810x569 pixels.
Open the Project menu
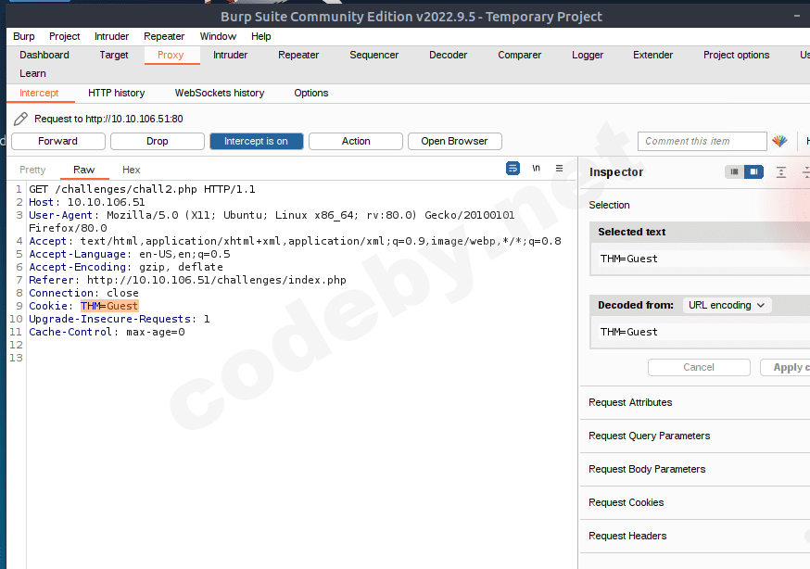pos(65,36)
